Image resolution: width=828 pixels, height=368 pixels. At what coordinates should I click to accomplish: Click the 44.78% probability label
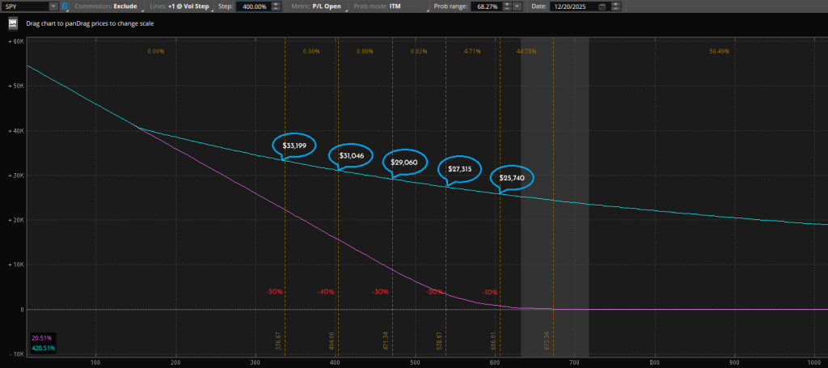pos(526,51)
